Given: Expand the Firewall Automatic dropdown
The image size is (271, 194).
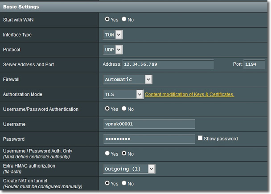Looking at the screenshot, I should [x=127, y=79].
